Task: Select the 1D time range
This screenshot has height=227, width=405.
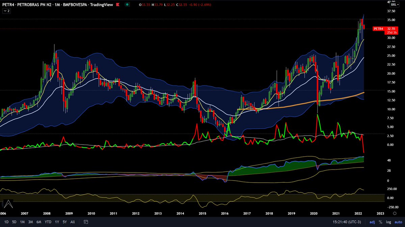Action: click(x=6, y=222)
